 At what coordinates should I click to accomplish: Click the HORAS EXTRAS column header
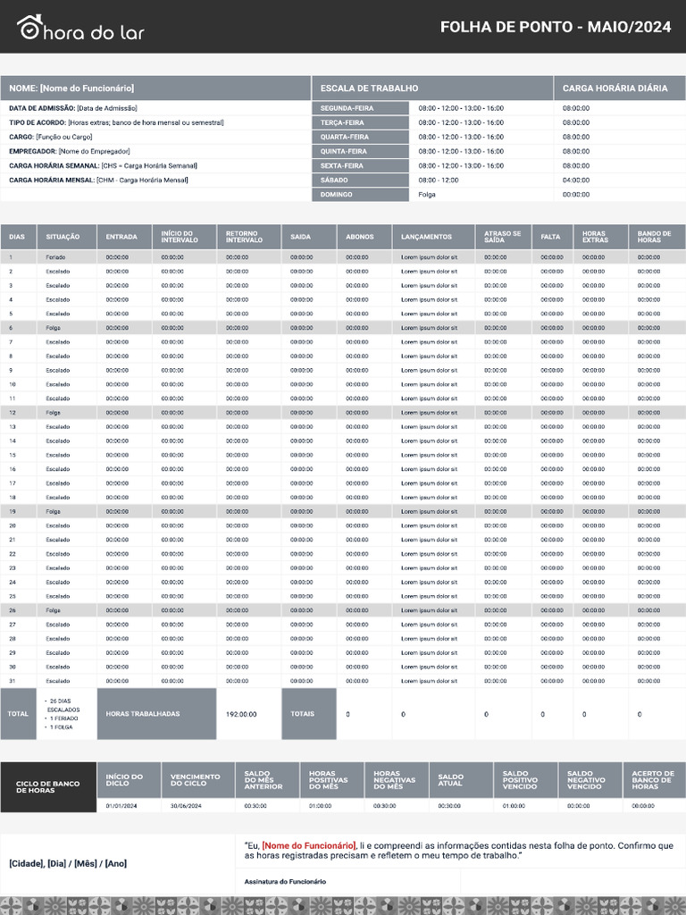[600, 237]
